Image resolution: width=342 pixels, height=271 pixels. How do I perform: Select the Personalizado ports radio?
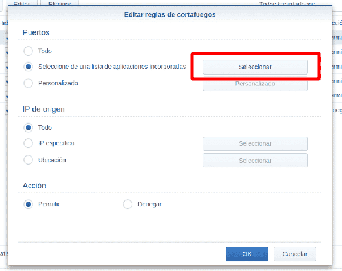[x=28, y=83]
